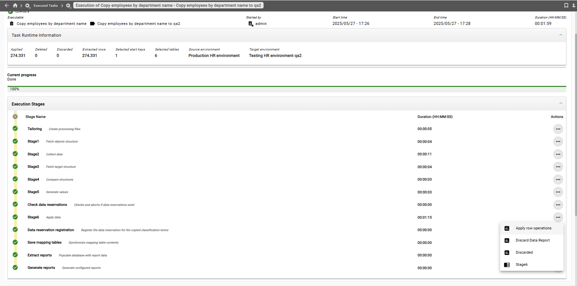Open Copy employees by department name to qa2
This screenshot has width=577, height=286.
pyautogui.click(x=139, y=24)
